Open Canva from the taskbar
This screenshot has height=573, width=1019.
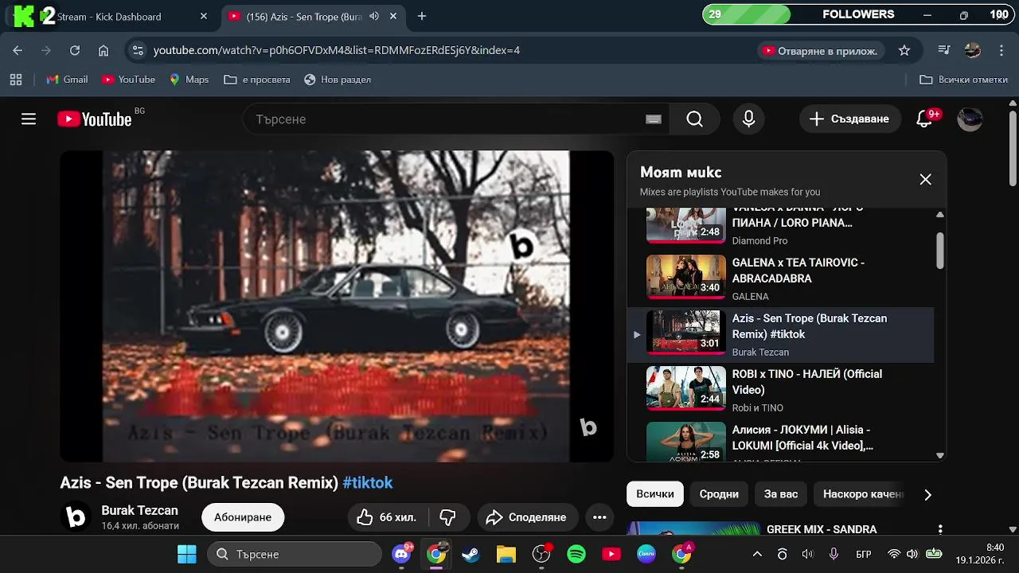(646, 554)
